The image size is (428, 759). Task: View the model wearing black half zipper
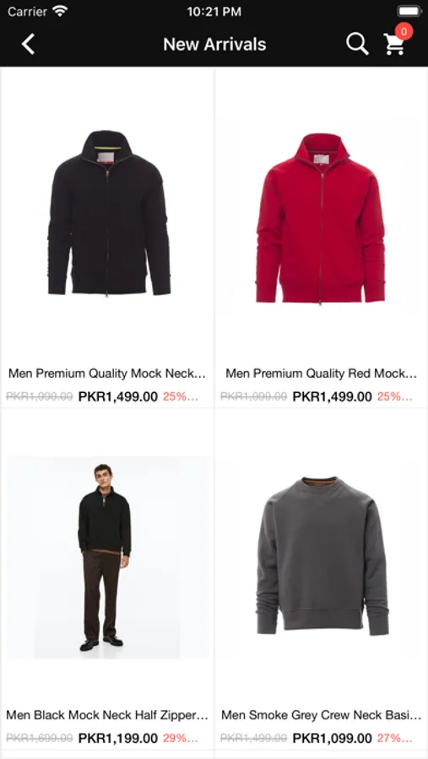click(107, 557)
